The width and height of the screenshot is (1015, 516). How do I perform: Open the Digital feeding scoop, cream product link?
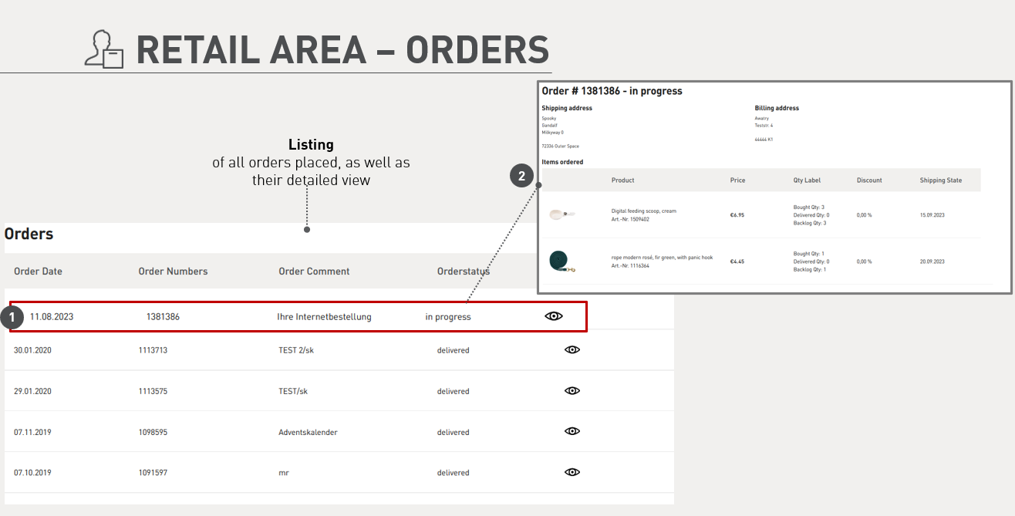coord(643,211)
